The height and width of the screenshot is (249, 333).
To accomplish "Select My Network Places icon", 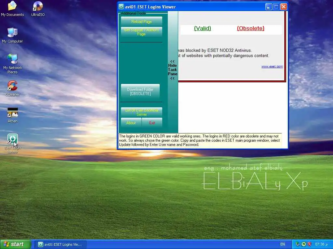I will pyautogui.click(x=13, y=64).
